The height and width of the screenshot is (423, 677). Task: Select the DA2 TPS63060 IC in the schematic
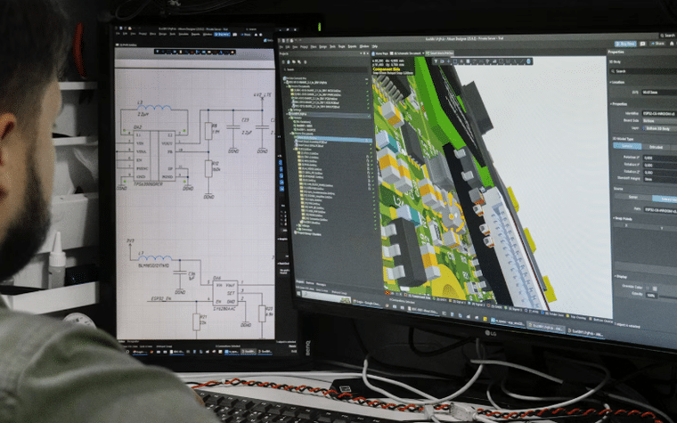pyautogui.click(x=154, y=156)
